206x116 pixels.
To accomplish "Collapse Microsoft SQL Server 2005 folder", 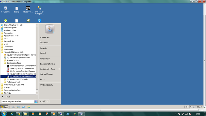I will tap(14, 52).
